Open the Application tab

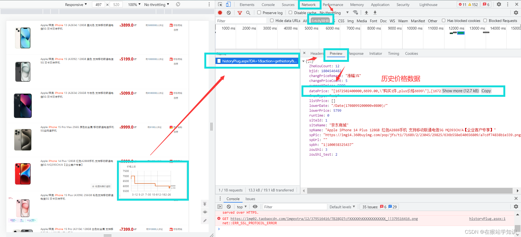click(380, 5)
